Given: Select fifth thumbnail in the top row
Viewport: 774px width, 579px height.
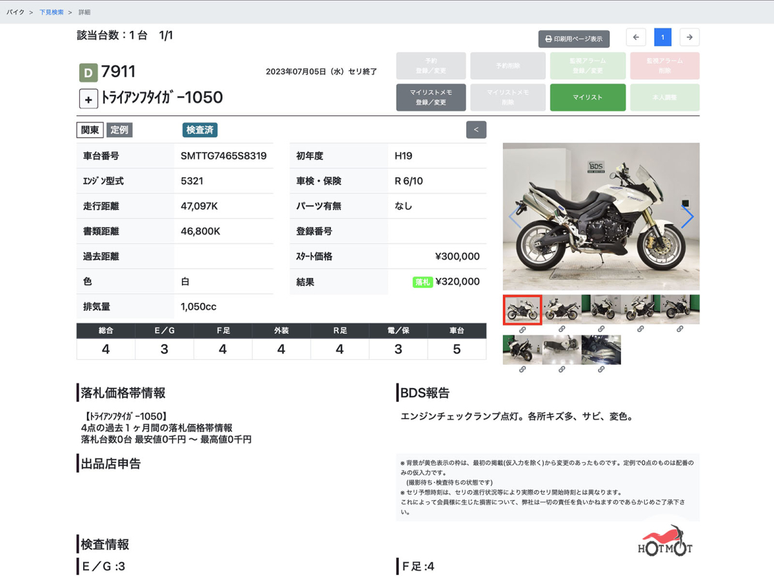Looking at the screenshot, I should pyautogui.click(x=680, y=309).
